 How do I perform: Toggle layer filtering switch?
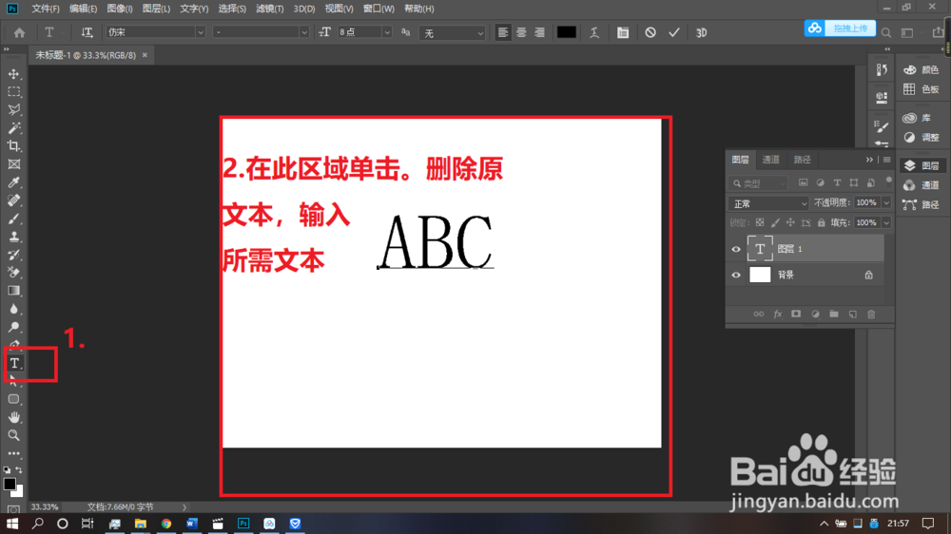pos(888,181)
